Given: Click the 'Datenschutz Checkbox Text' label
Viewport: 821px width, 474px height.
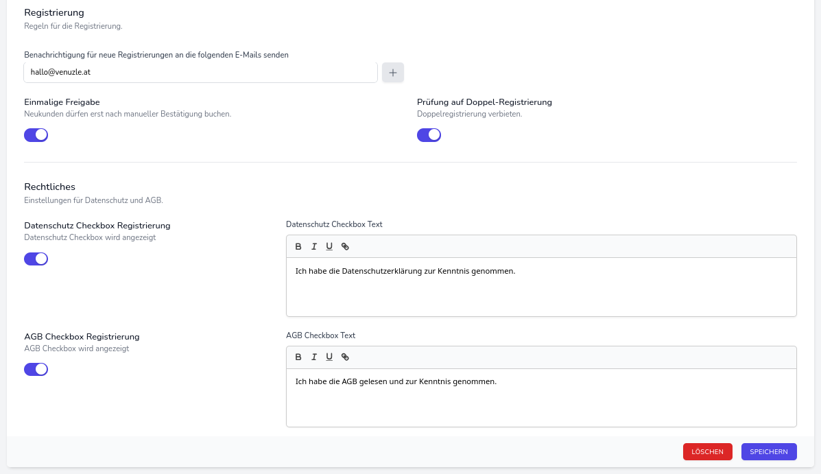Looking at the screenshot, I should click(334, 224).
